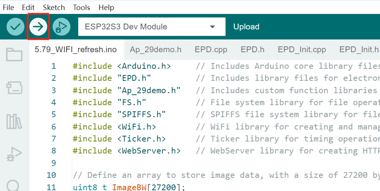The width and height of the screenshot is (380, 191).
Task: Open the Debug panel in the sidebar
Action: [14, 154]
